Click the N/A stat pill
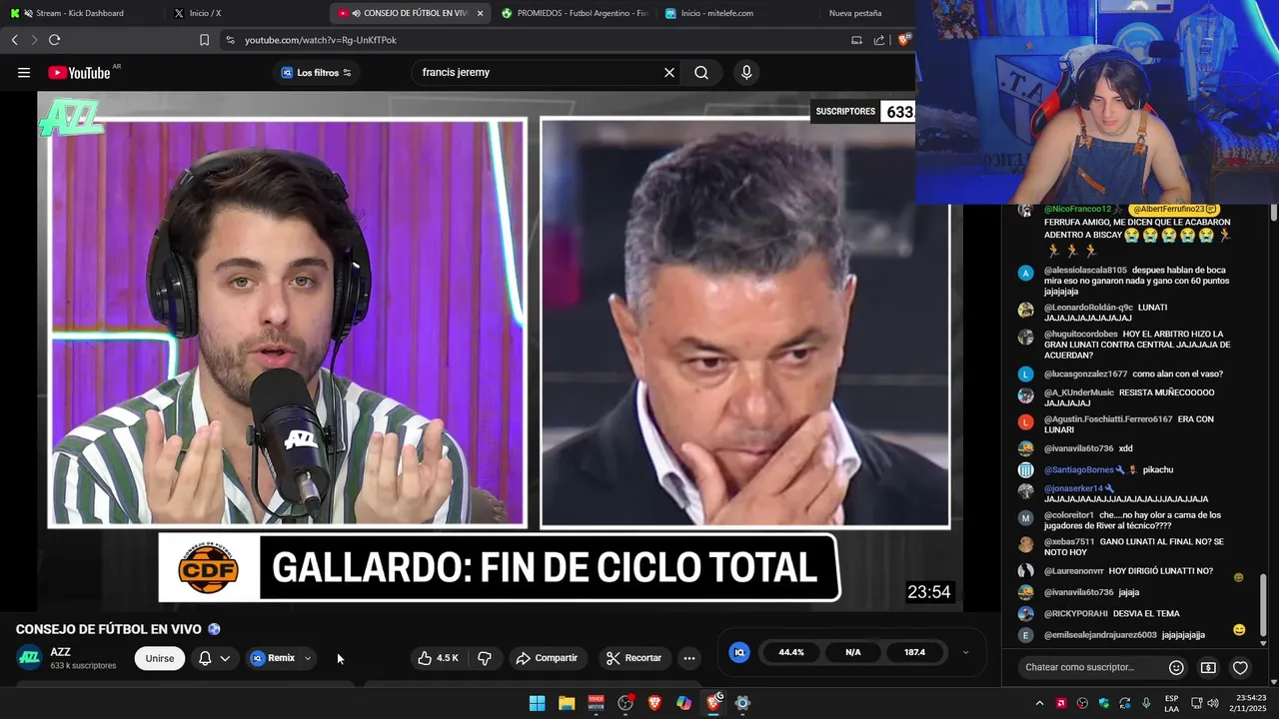The image size is (1279, 719). coord(852,652)
